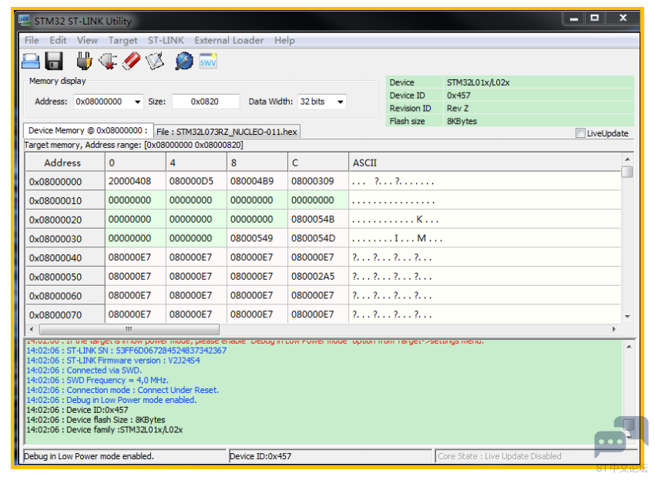This screenshot has width=655, height=480.
Task: Open the File menu
Action: pos(32,41)
